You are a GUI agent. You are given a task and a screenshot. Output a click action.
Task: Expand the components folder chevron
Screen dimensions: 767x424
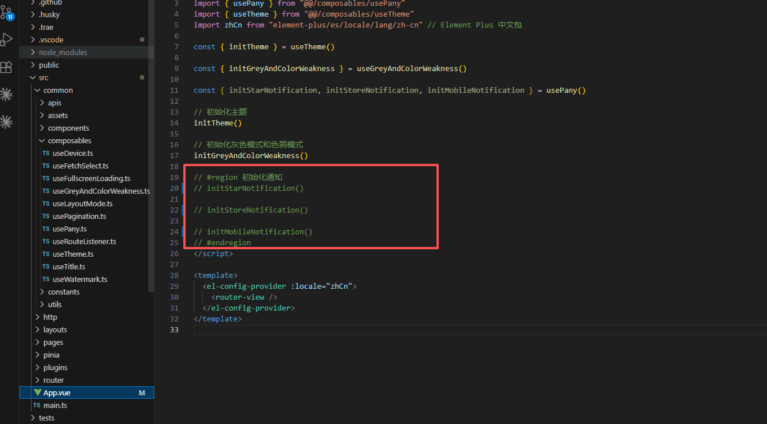pyautogui.click(x=42, y=128)
